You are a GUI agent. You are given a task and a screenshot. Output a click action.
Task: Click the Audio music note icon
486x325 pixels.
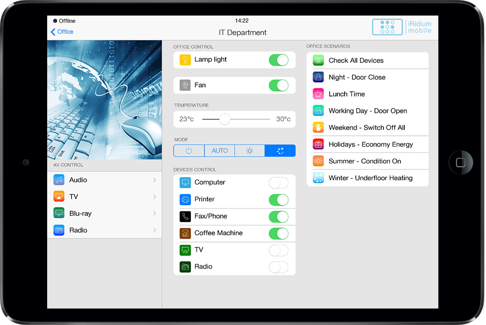pyautogui.click(x=59, y=179)
